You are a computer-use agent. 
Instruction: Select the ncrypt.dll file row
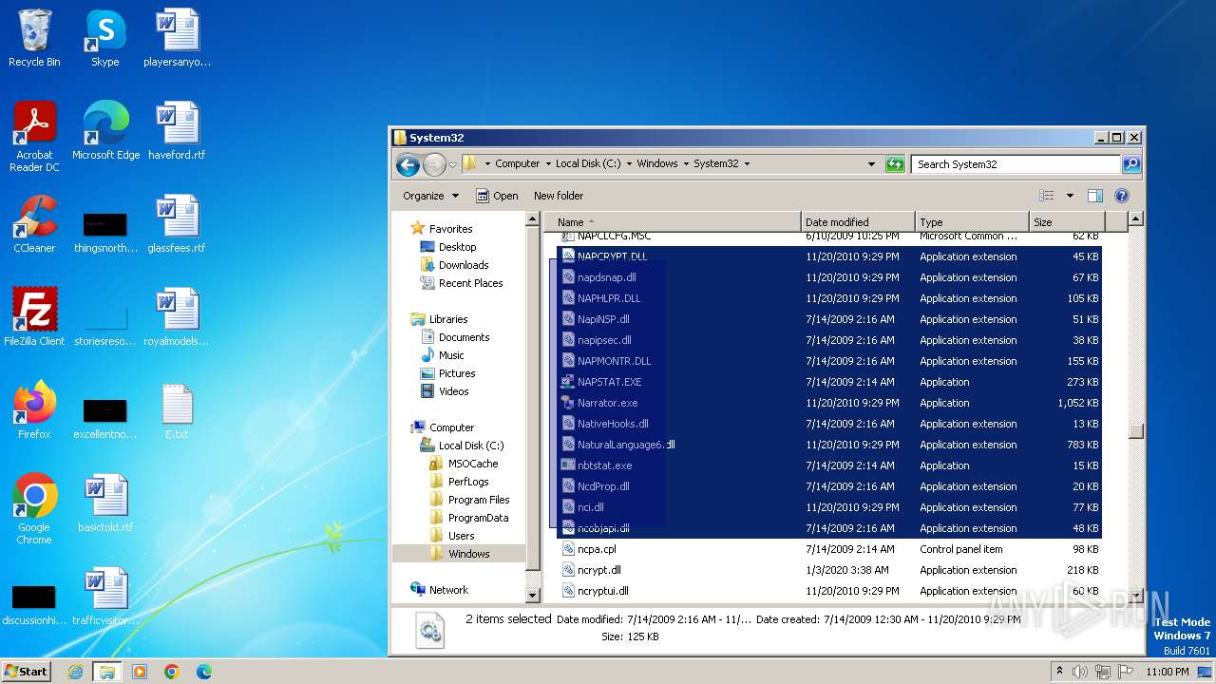pyautogui.click(x=829, y=570)
